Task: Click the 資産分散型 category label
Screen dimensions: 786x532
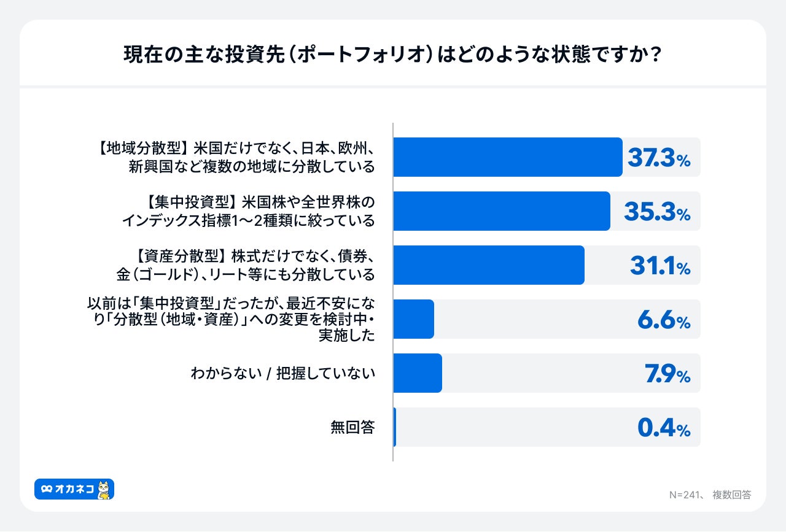Action: pyautogui.click(x=246, y=265)
